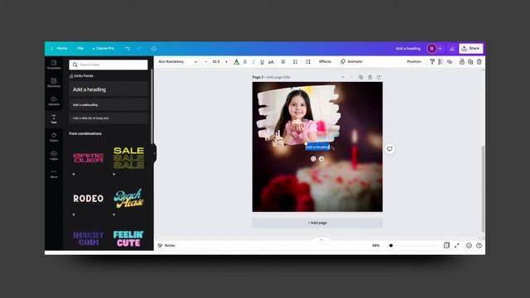Duplicate page using page header icon

pos(361,77)
